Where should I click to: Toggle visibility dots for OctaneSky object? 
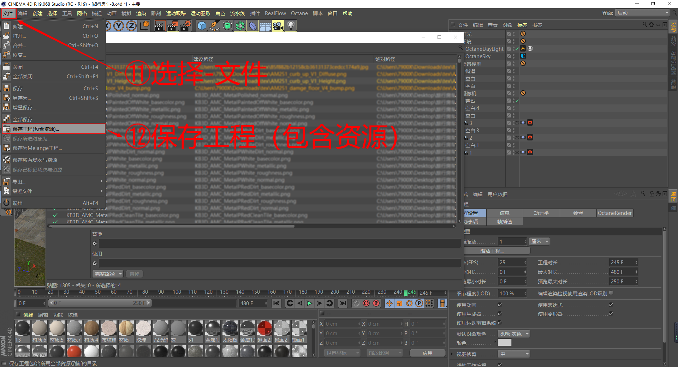(x=513, y=56)
